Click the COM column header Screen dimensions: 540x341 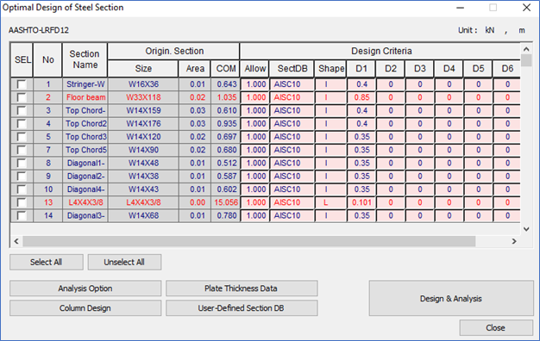pyautogui.click(x=226, y=69)
